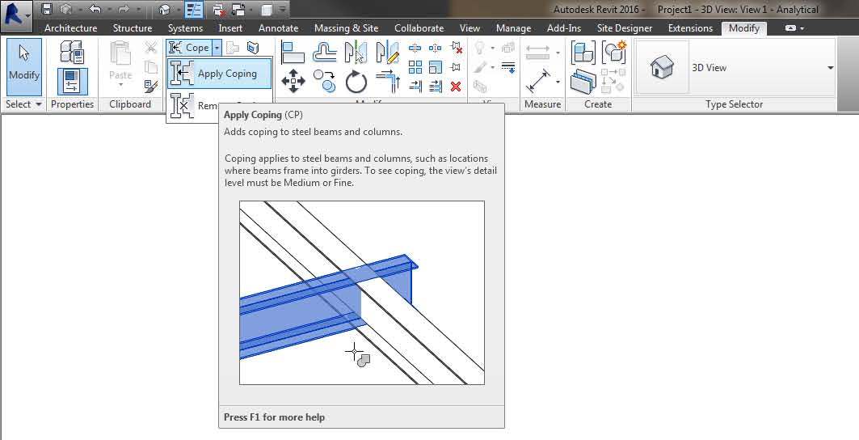Activate the Copy elements tool
This screenshot has width=859, height=440.
pyautogui.click(x=324, y=82)
